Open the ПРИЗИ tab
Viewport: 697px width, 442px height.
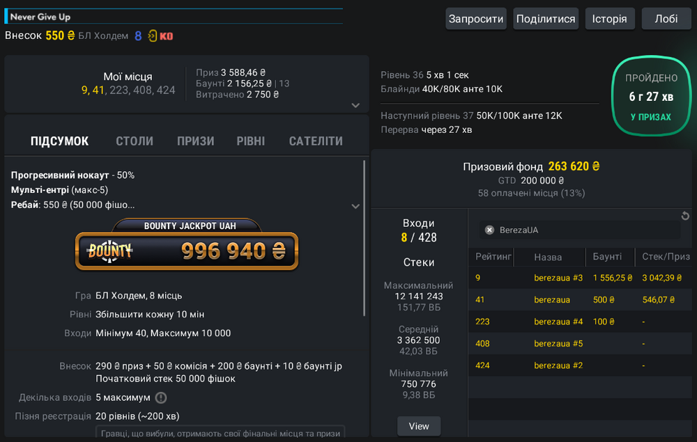coord(196,141)
